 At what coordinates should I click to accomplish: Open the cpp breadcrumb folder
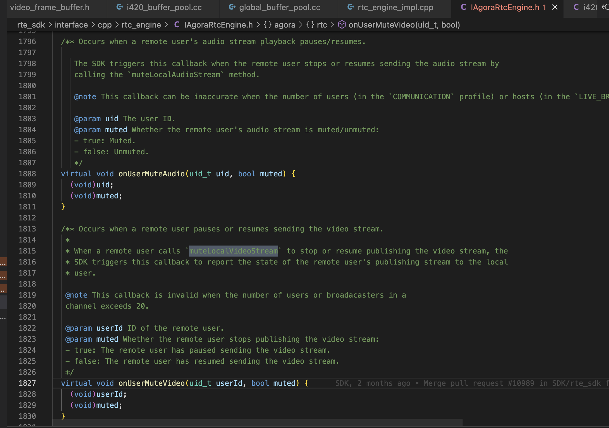point(104,25)
